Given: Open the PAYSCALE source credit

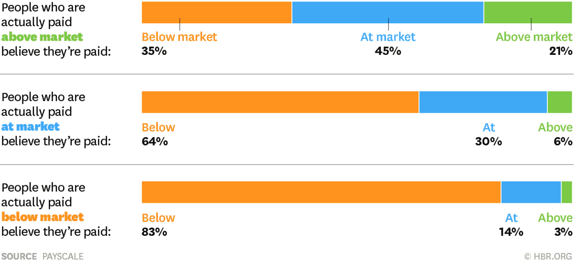Looking at the screenshot, I should (x=63, y=256).
